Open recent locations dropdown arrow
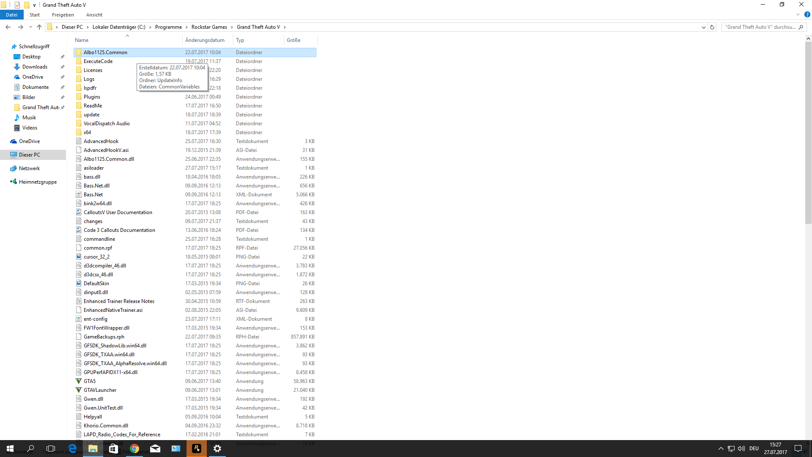Screen dimensions: 812x457 pos(30,27)
